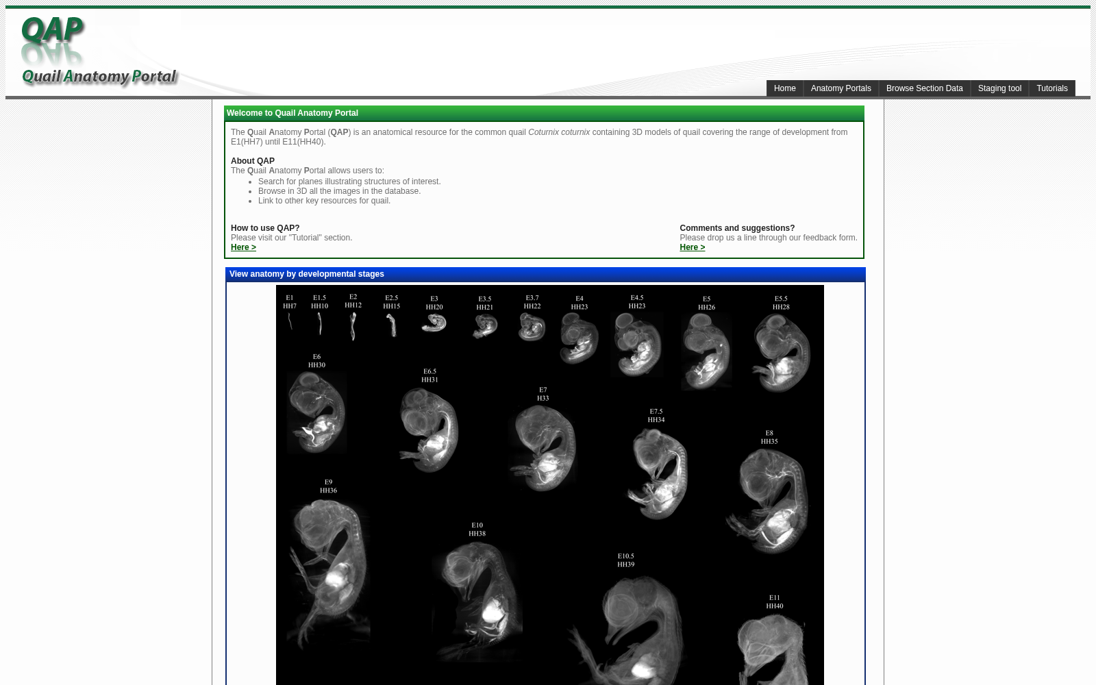The image size is (1096, 685).
Task: Click the 'Welcome to Quail Anatomy Portal' heading
Action: tap(292, 113)
